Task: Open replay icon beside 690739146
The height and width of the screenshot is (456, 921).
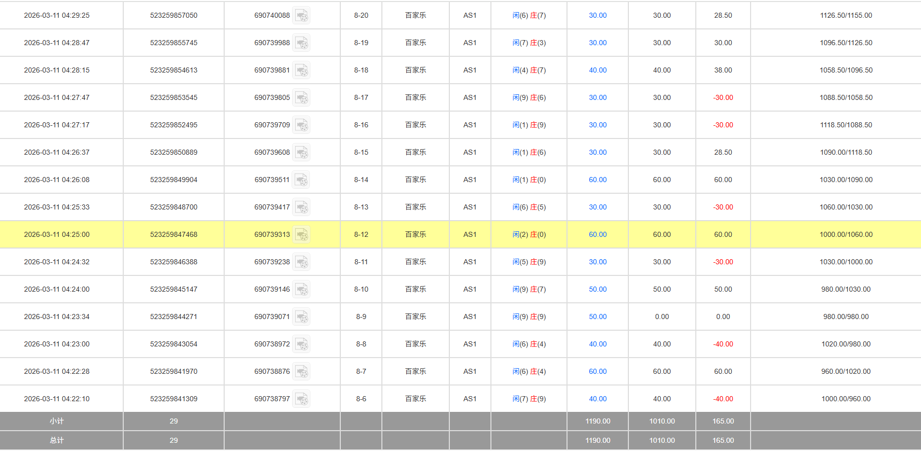Action: click(x=302, y=290)
